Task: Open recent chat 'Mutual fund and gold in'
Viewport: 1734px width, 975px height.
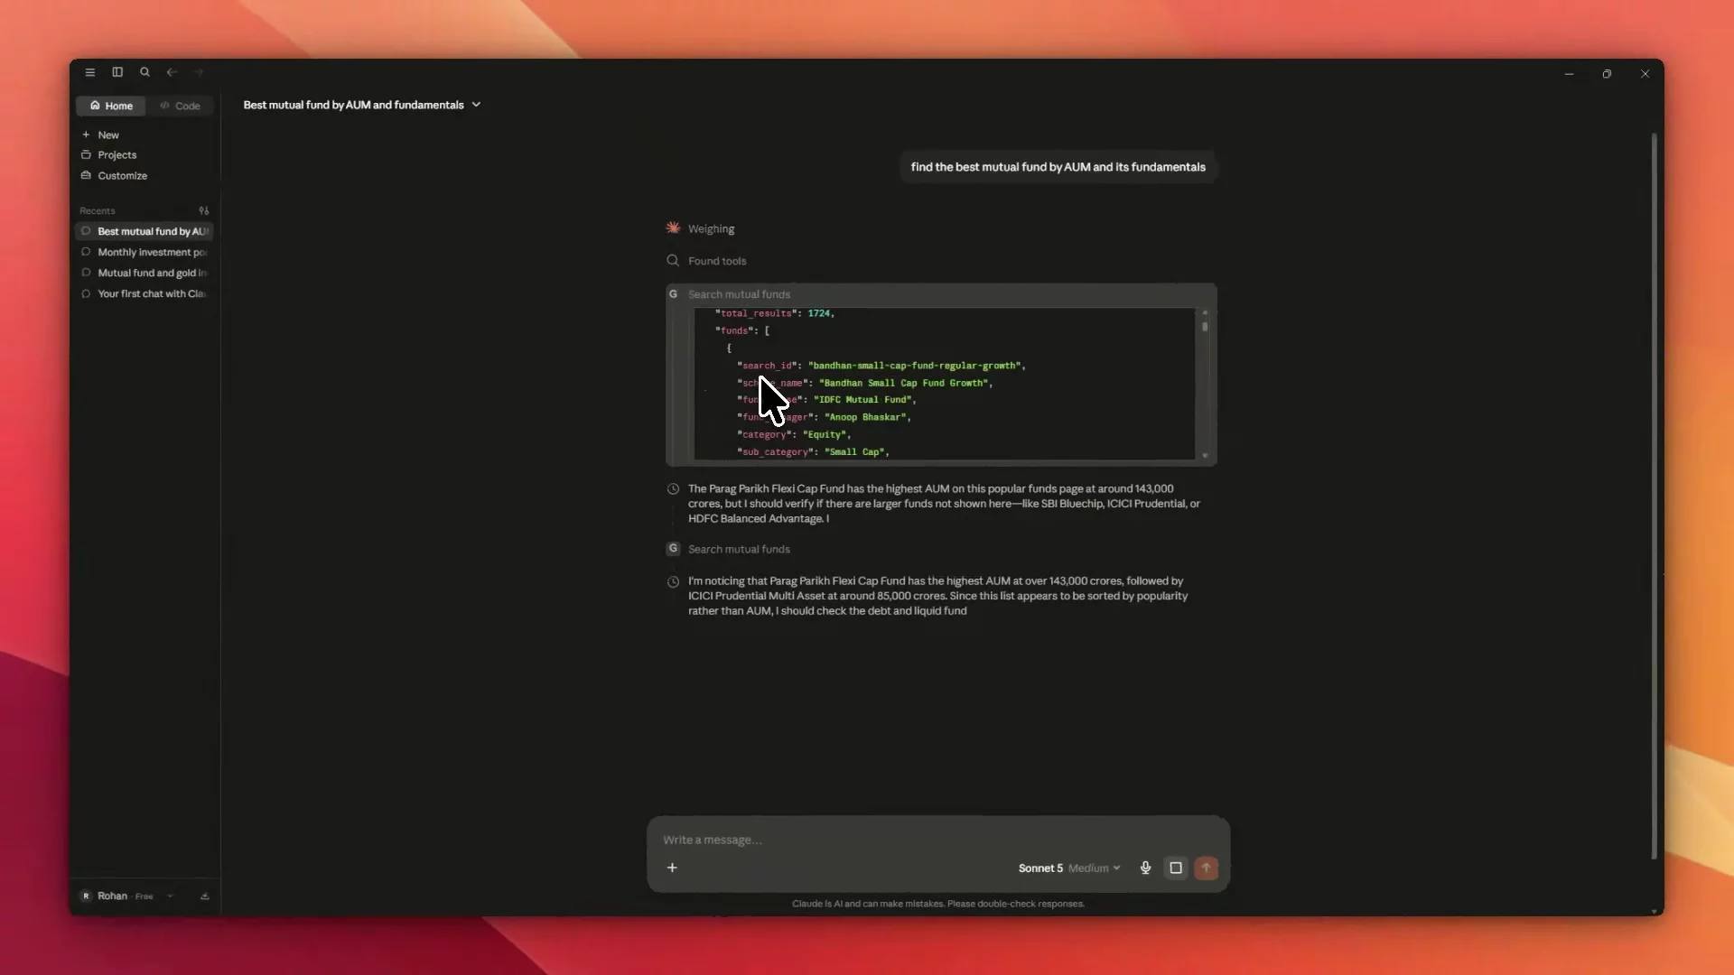Action: 144,273
